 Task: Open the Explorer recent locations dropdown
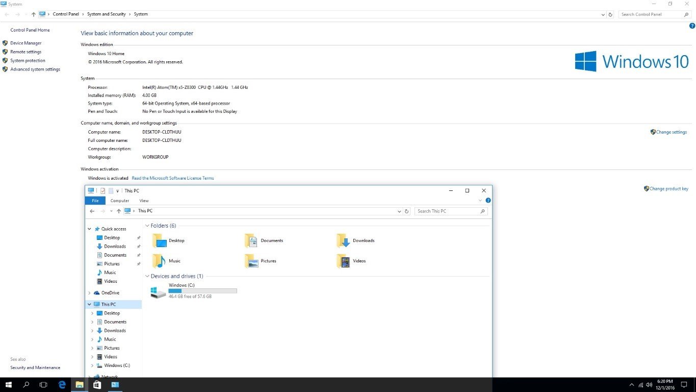coord(111,211)
